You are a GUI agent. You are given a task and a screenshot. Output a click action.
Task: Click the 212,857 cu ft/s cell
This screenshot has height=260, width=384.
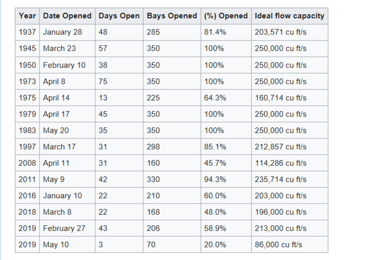[x=290, y=147]
